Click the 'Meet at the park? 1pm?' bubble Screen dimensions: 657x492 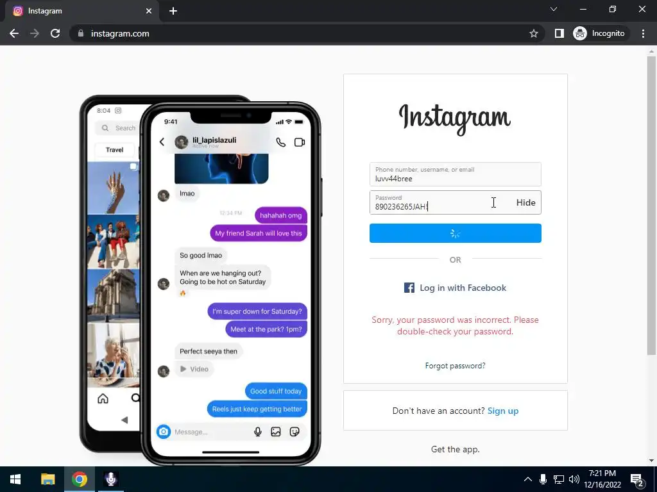click(x=266, y=329)
